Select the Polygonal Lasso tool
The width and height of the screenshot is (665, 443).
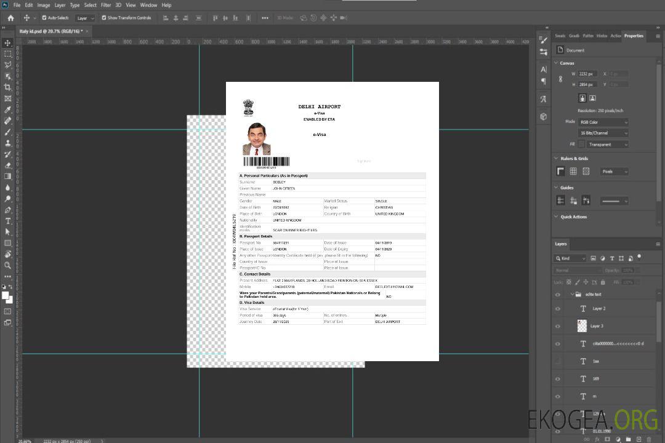tap(7, 65)
